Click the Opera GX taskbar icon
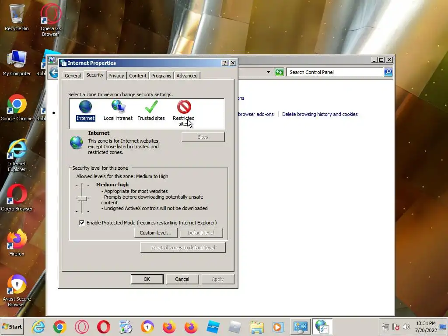The width and height of the screenshot is (448, 336). (x=82, y=327)
